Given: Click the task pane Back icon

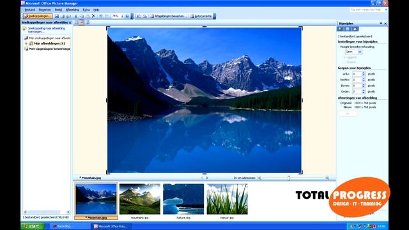Looking at the screenshot, I should tap(341, 29).
